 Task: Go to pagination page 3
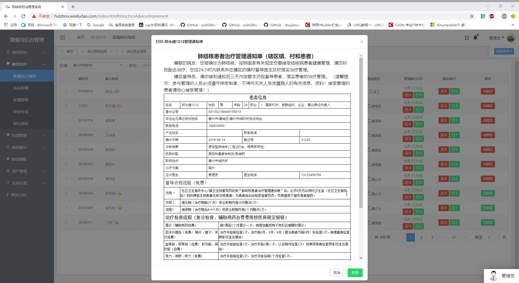point(432,237)
